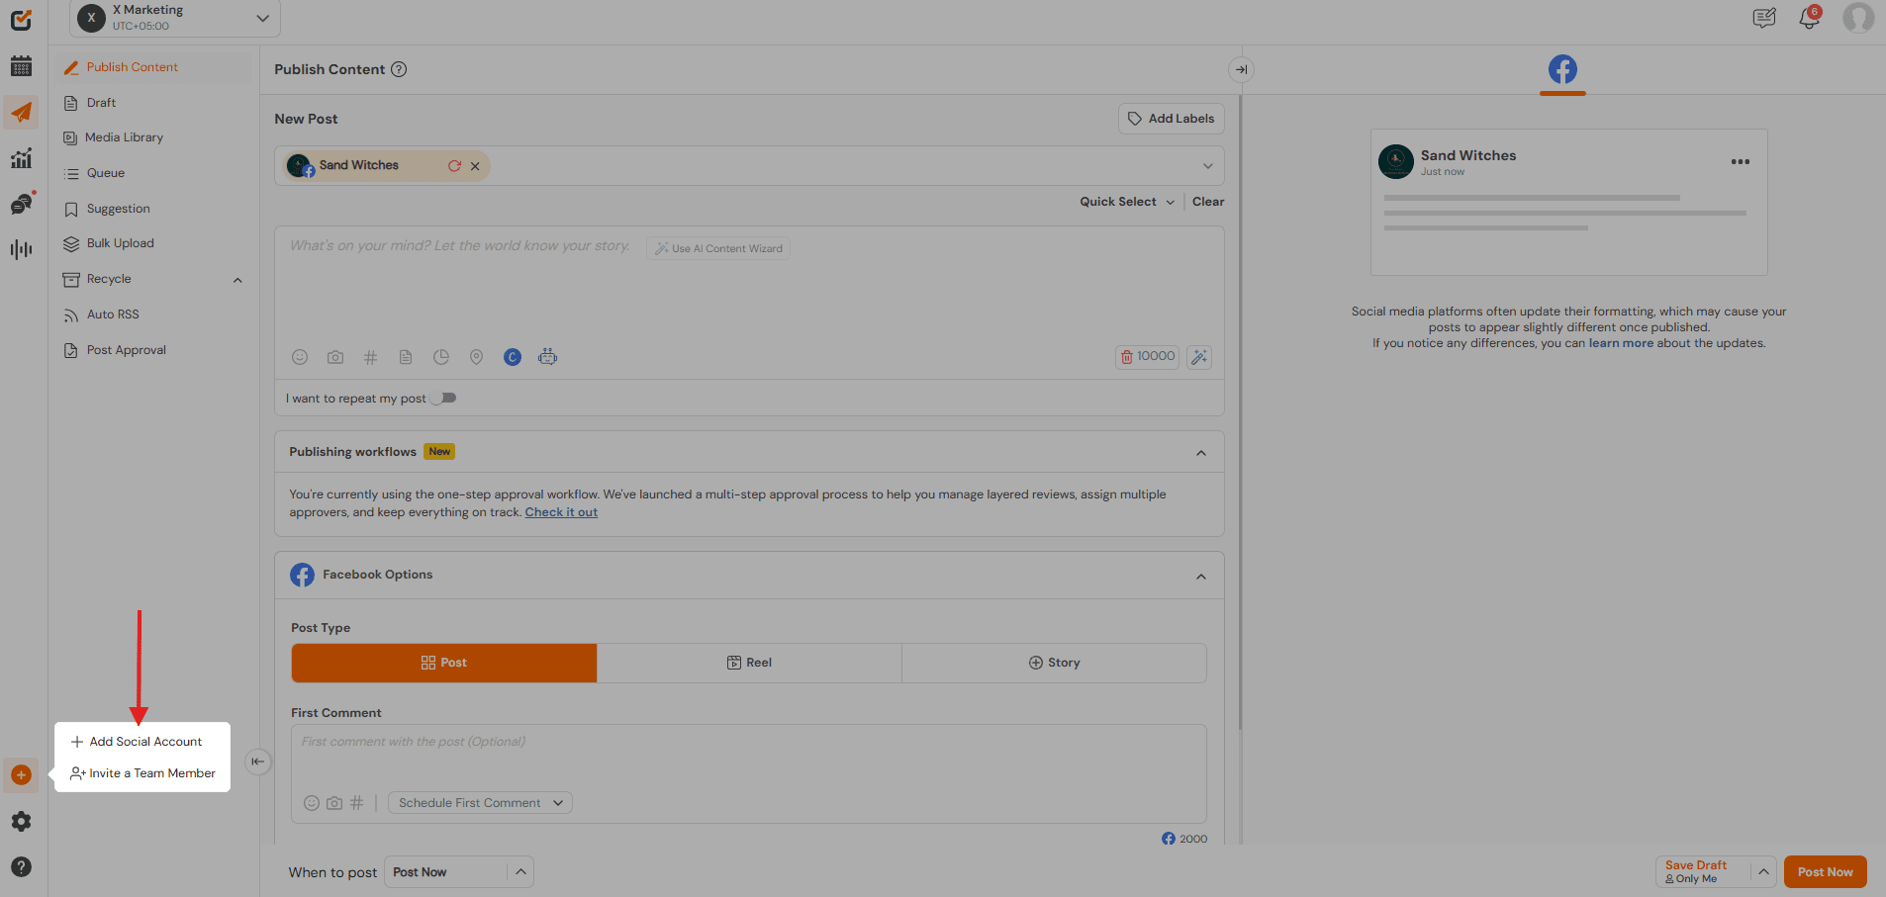Select the Story post type
The width and height of the screenshot is (1886, 897).
1053,662
